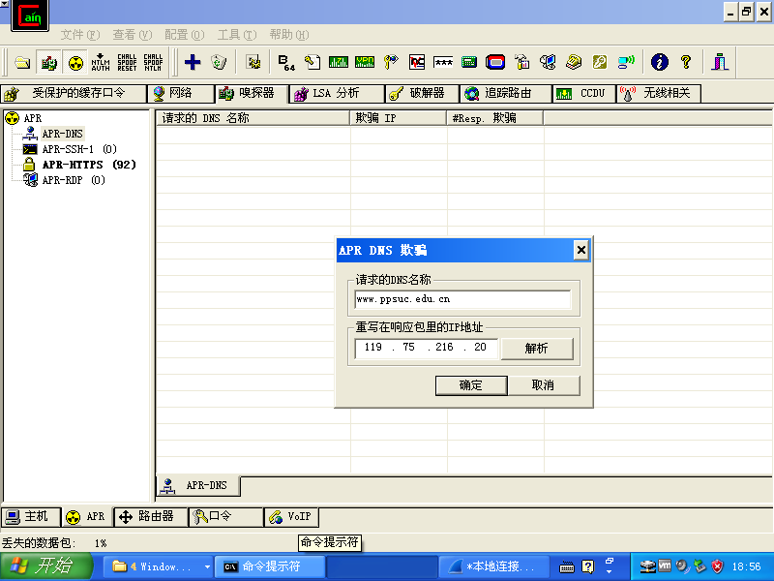The height and width of the screenshot is (581, 774).
Task: Open the Base64 password decoder icon
Action: 286,62
